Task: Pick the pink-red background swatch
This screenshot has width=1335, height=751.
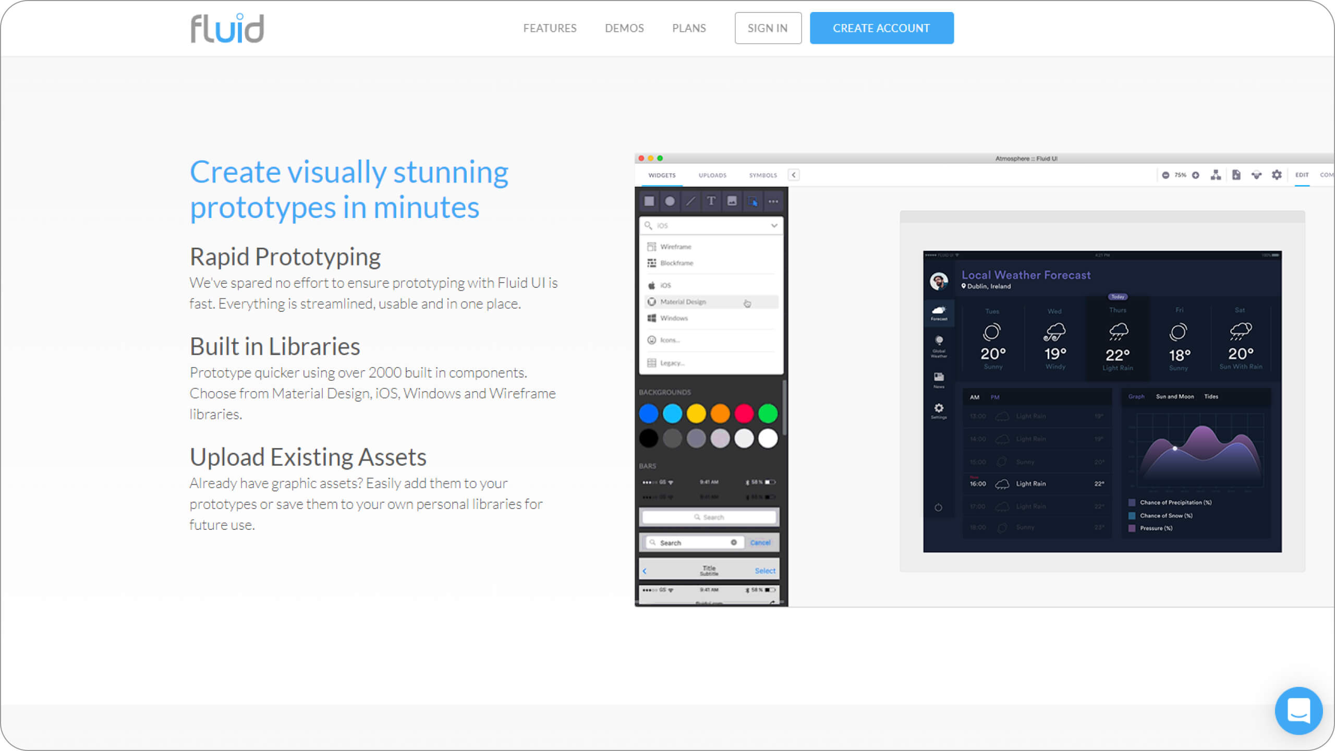Action: click(x=744, y=414)
